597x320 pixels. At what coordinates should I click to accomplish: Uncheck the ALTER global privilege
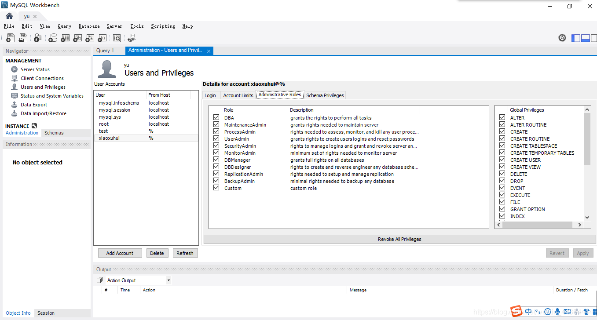pos(502,117)
